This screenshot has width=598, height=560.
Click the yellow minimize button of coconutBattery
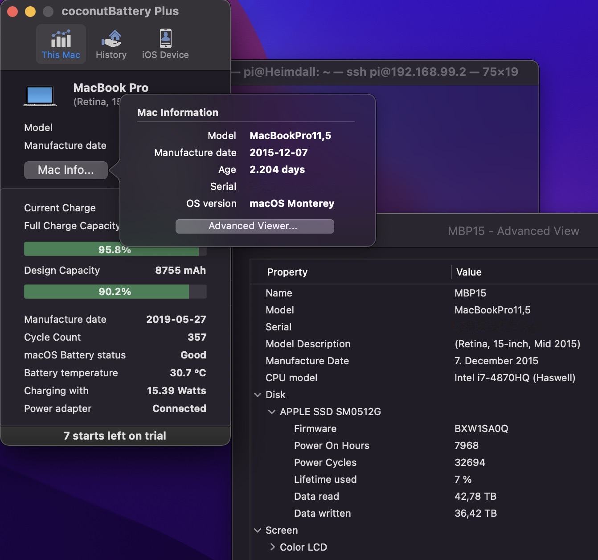coord(30,12)
